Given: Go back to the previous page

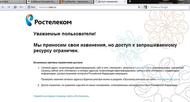Looking at the screenshot, I should click(x=3, y=7).
